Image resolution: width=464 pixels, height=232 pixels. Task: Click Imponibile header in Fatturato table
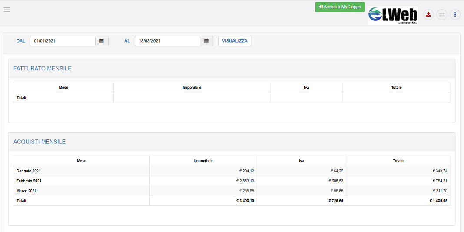click(192, 88)
